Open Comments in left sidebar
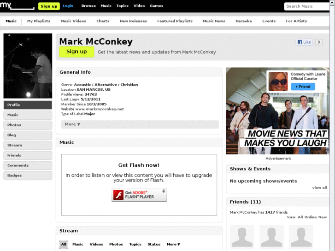The image size is (335, 251). pos(28,165)
